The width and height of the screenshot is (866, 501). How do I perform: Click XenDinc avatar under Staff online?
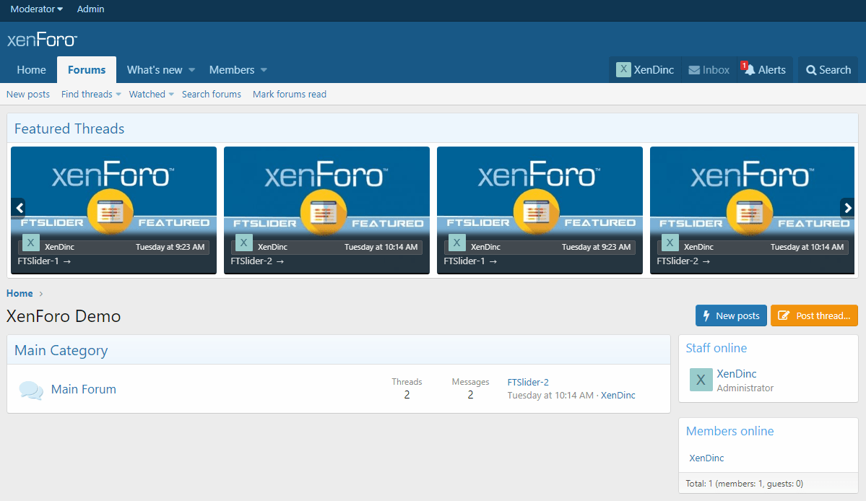pyautogui.click(x=701, y=380)
